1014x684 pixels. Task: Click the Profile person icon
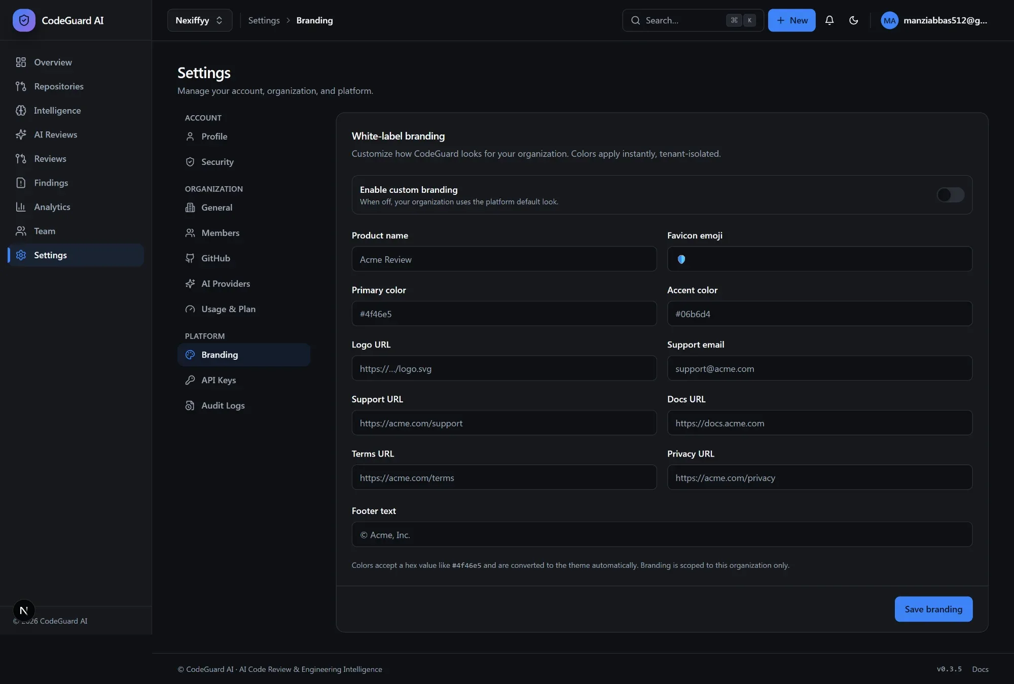190,136
